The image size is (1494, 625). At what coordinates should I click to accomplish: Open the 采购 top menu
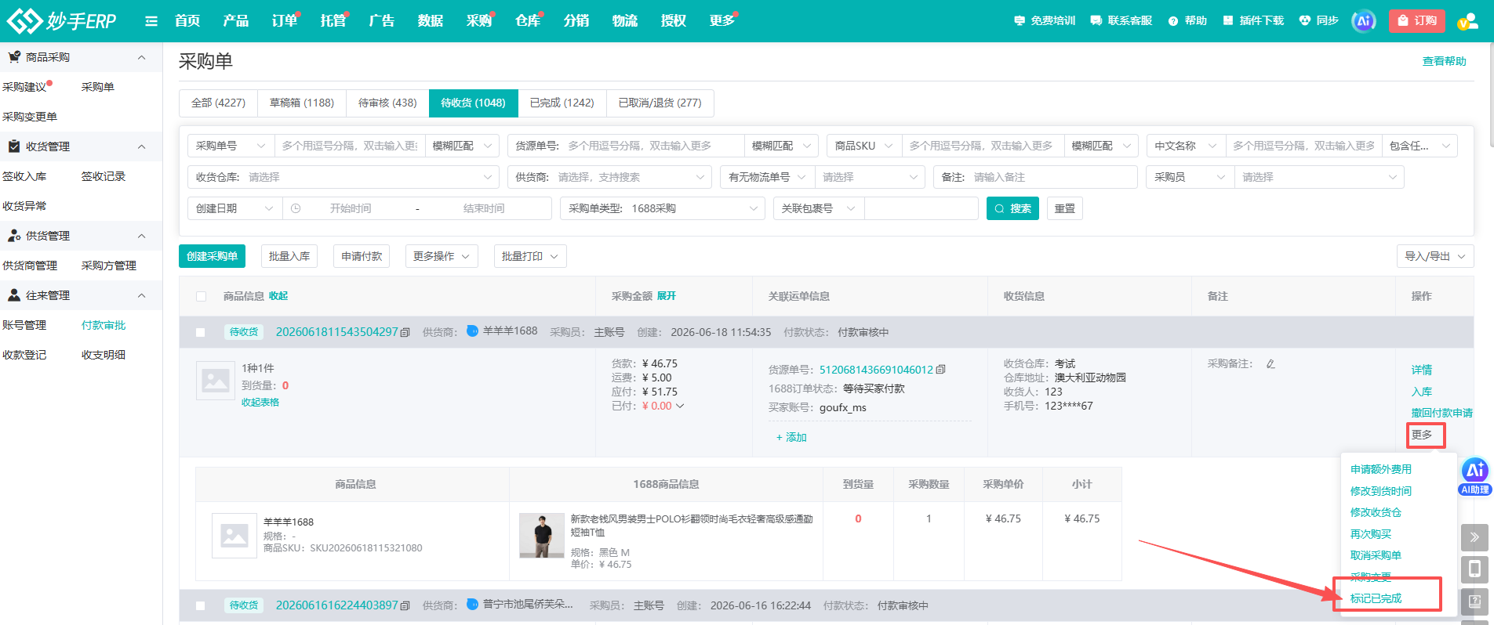click(x=478, y=21)
